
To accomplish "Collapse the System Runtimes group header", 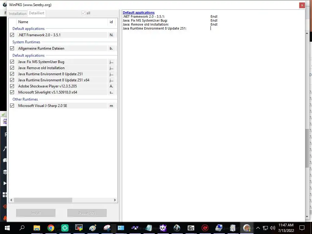I will coord(26,42).
